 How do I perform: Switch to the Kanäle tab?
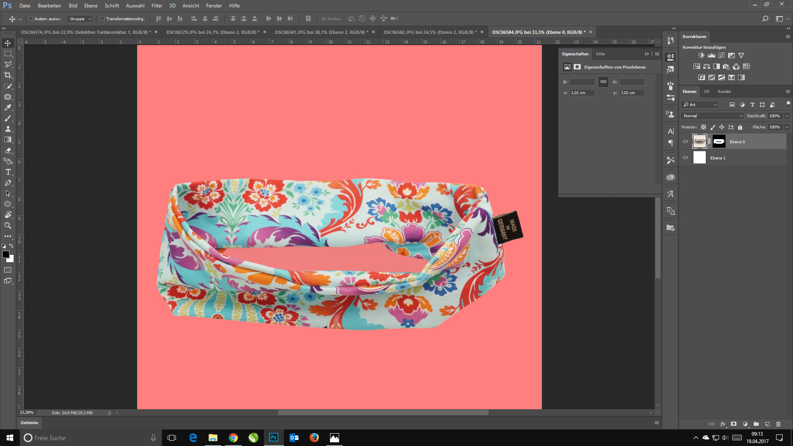click(724, 92)
